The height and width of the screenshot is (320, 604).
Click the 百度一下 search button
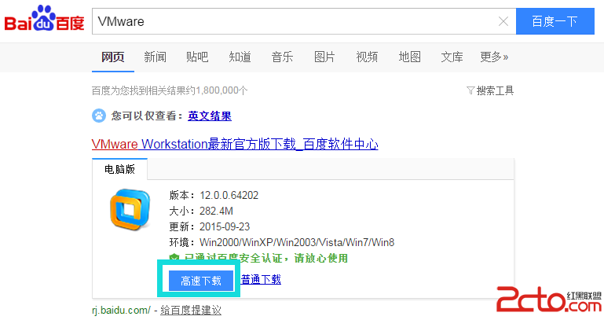pos(555,21)
